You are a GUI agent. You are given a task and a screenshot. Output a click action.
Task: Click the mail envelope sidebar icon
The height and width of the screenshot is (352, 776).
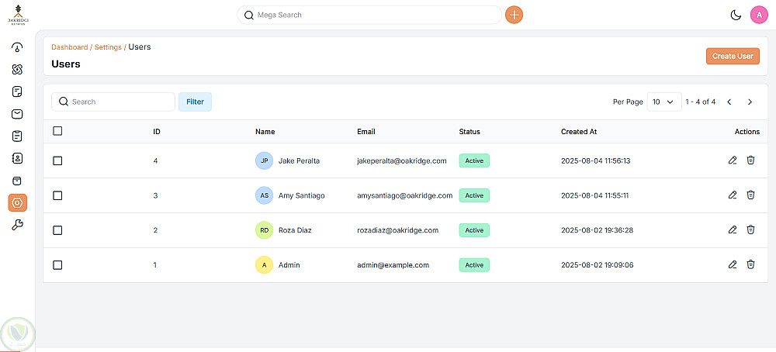[x=17, y=114]
